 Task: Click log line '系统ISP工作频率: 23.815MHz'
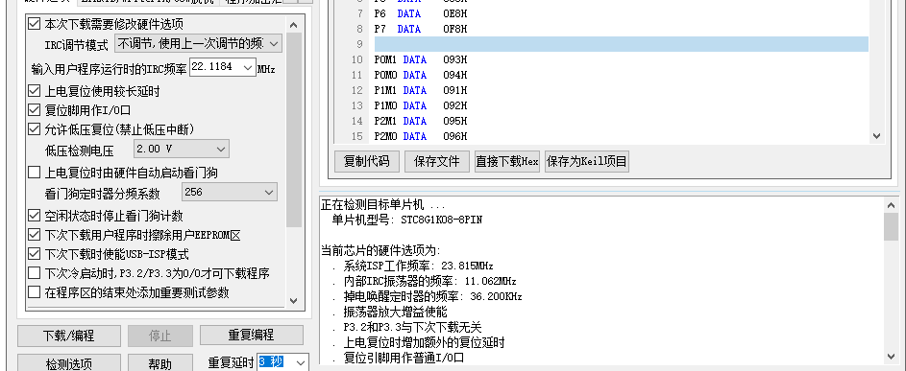point(418,266)
